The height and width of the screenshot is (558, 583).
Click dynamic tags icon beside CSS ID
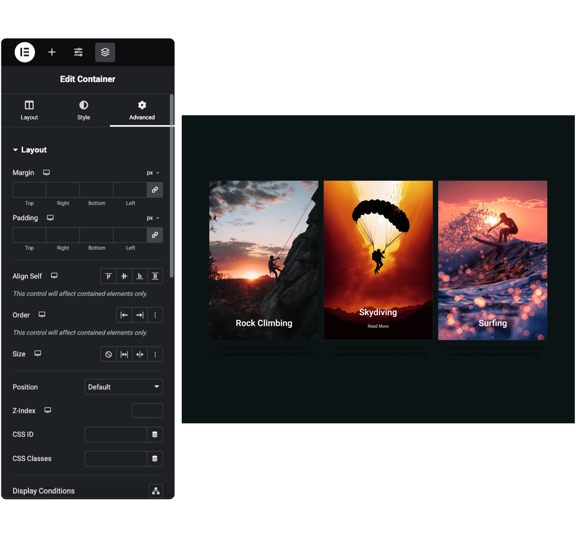point(155,434)
